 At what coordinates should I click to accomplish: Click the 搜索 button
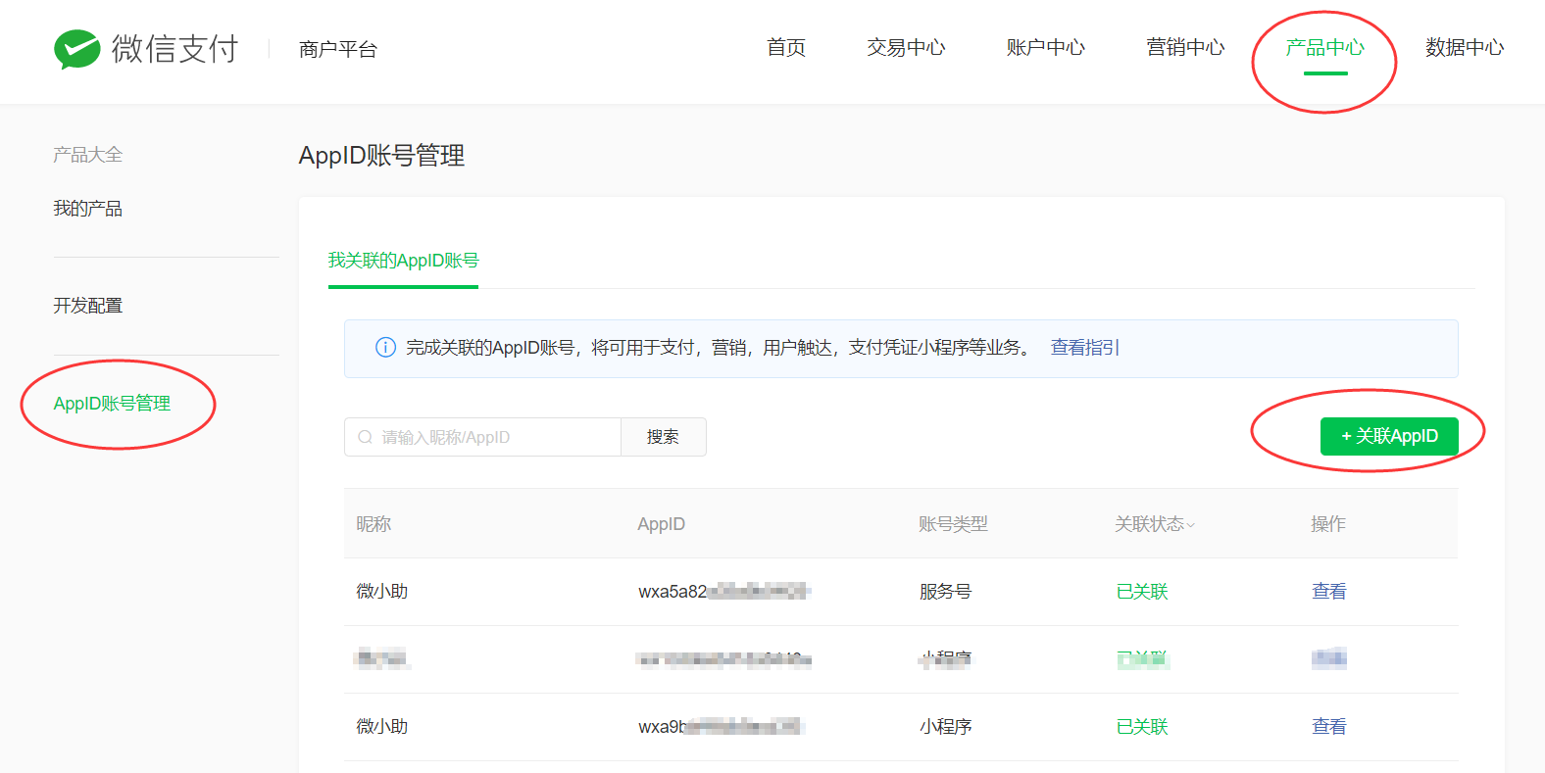tap(663, 437)
